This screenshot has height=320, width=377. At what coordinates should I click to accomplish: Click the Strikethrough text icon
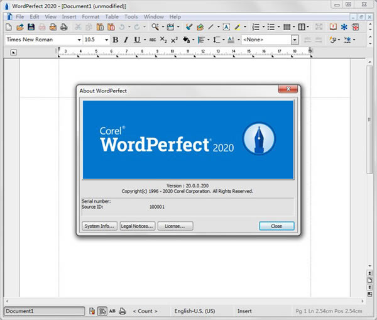click(153, 40)
